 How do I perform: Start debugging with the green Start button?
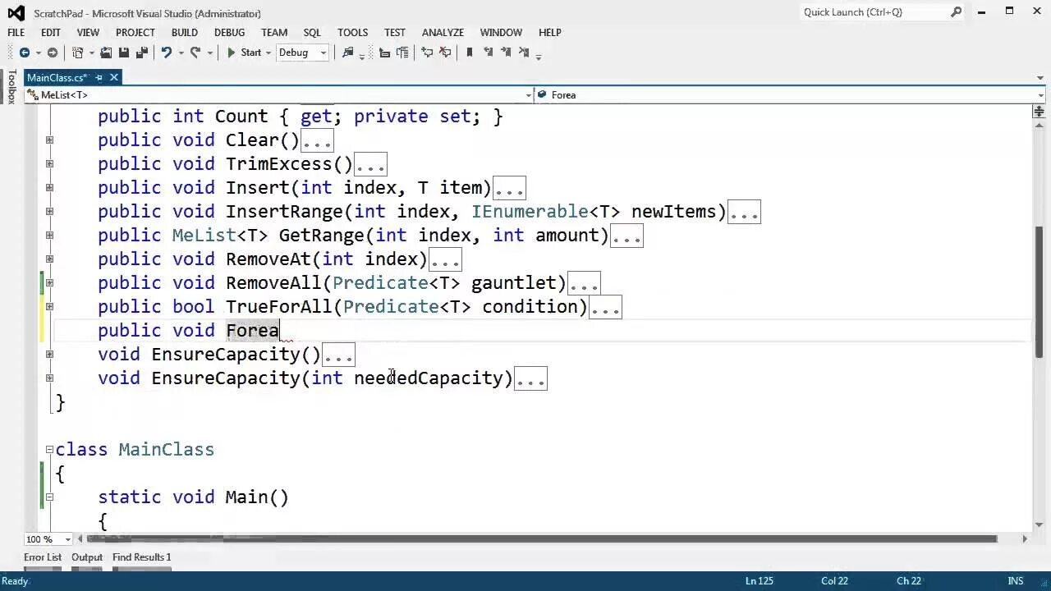pos(244,53)
